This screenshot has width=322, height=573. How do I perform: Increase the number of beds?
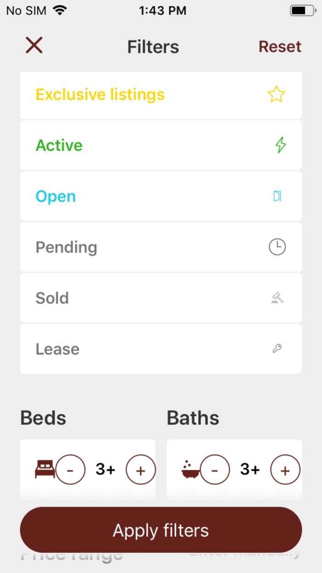point(141,470)
